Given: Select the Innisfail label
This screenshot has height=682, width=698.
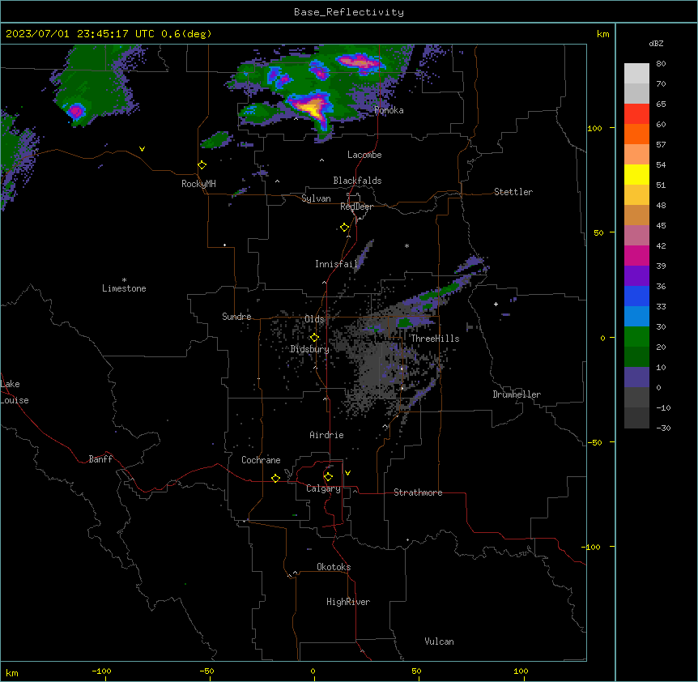Looking at the screenshot, I should (336, 264).
